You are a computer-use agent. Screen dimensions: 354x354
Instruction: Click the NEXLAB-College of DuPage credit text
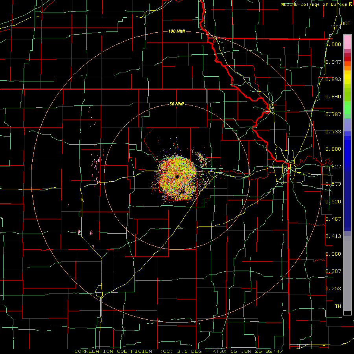coord(316,4)
